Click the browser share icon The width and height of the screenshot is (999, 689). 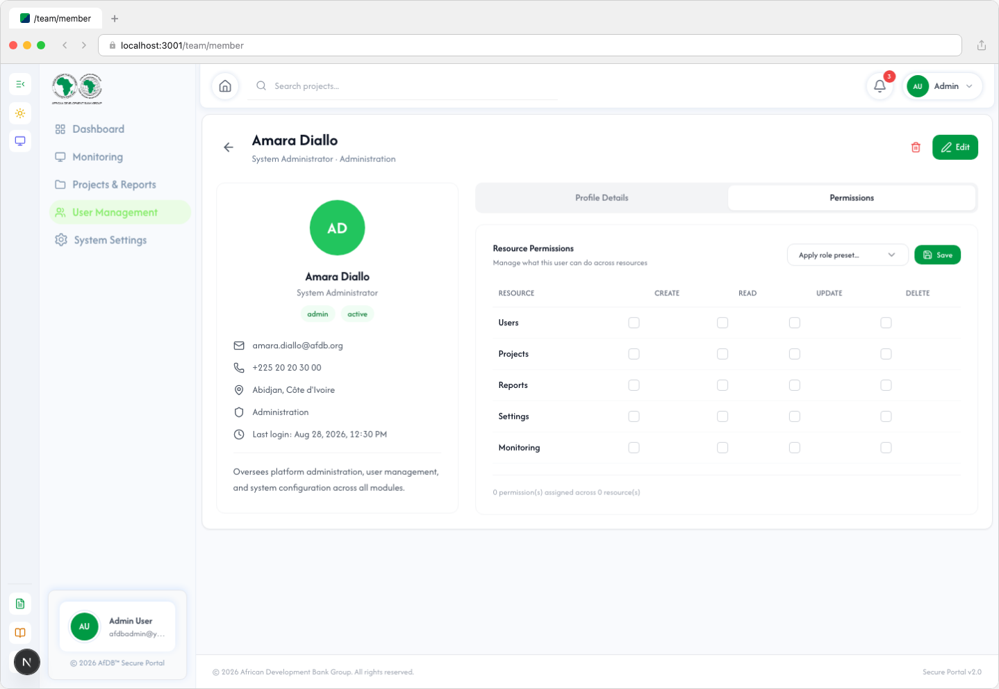[x=982, y=45]
